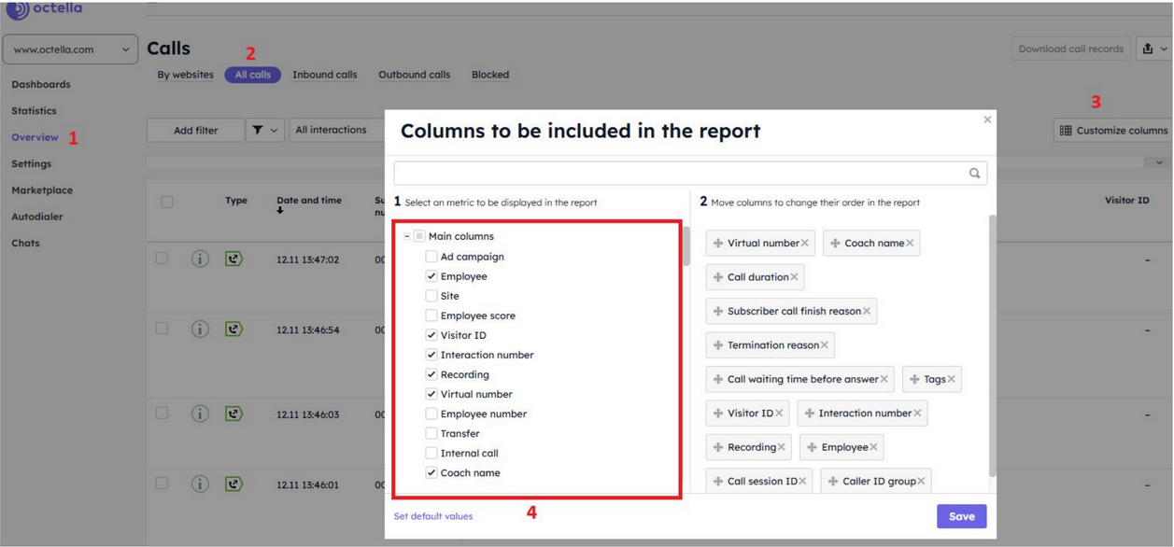Remove Tags column using its X icon

point(951,379)
